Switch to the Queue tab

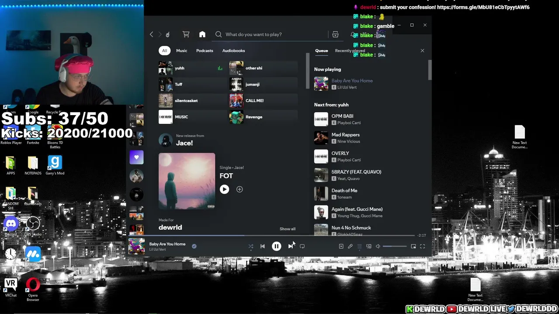pyautogui.click(x=321, y=51)
